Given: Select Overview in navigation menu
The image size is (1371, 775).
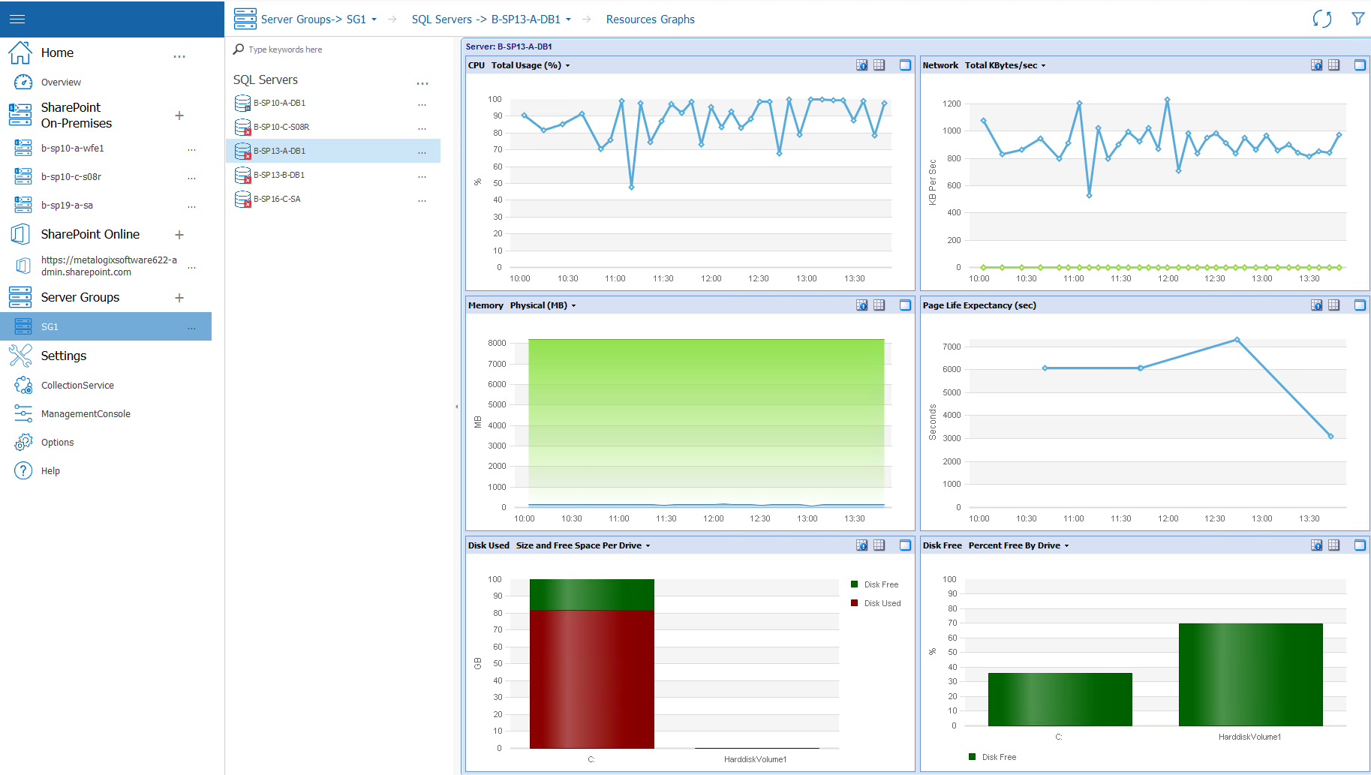Looking at the screenshot, I should click(x=61, y=83).
